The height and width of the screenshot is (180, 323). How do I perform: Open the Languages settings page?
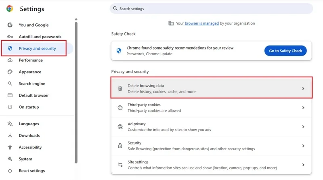point(29,124)
